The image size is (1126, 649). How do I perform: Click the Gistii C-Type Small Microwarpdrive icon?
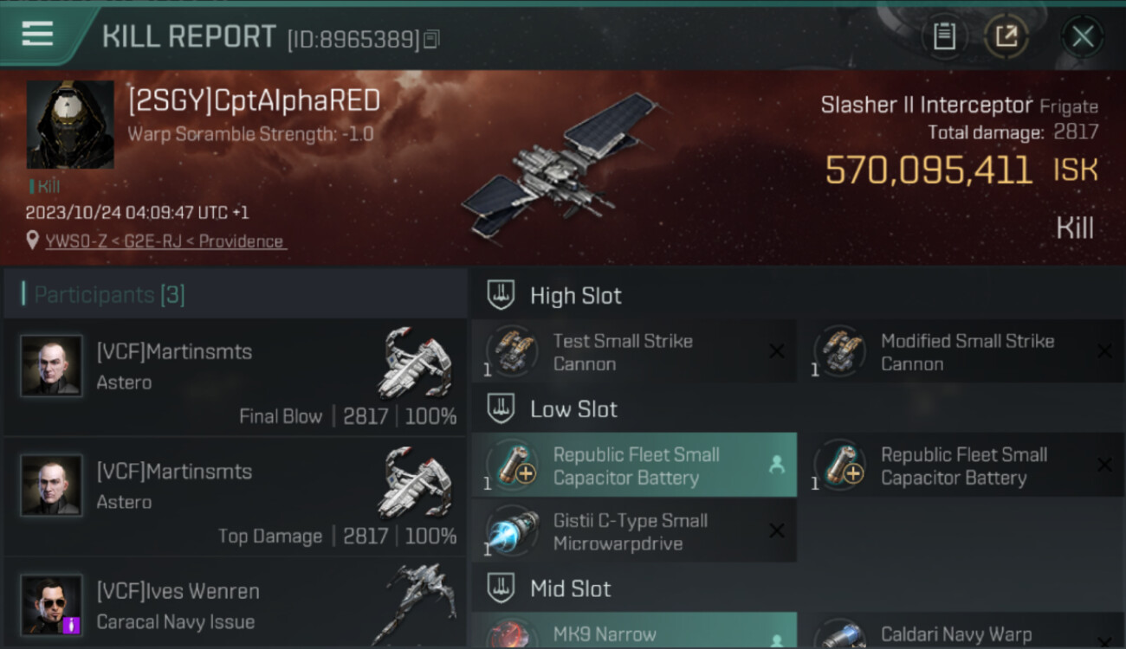click(x=511, y=531)
